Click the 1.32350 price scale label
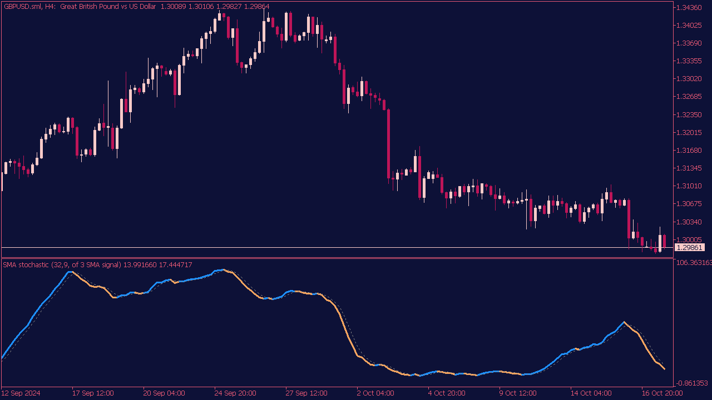 coord(689,114)
